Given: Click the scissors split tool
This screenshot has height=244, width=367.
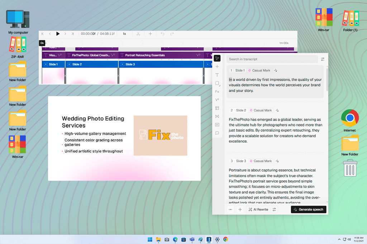Looking at the screenshot, I should click(138, 34).
